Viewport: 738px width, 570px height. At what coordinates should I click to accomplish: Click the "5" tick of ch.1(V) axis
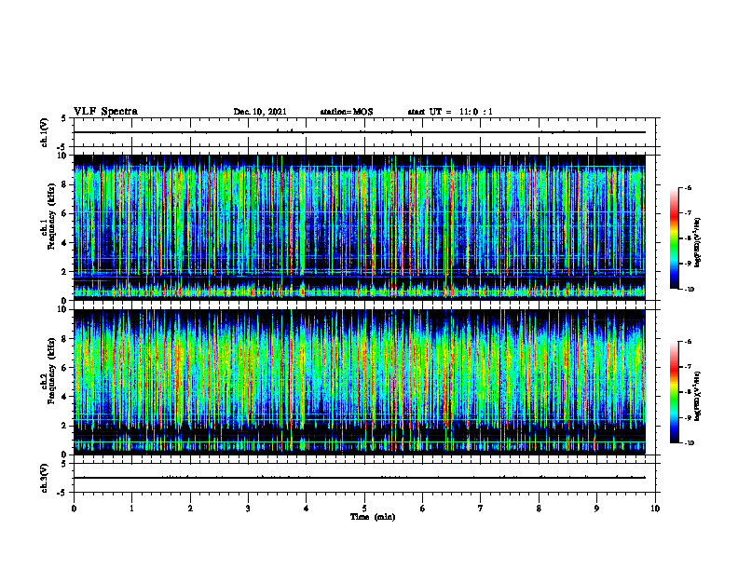(64, 119)
